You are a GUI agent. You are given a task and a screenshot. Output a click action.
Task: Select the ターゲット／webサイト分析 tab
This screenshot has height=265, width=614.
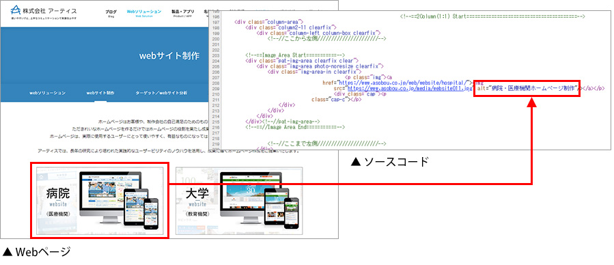click(x=161, y=93)
